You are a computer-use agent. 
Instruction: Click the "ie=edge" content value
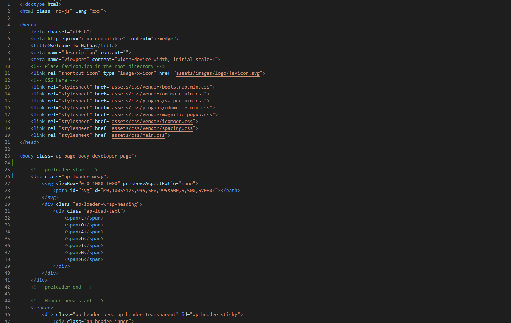163,39
